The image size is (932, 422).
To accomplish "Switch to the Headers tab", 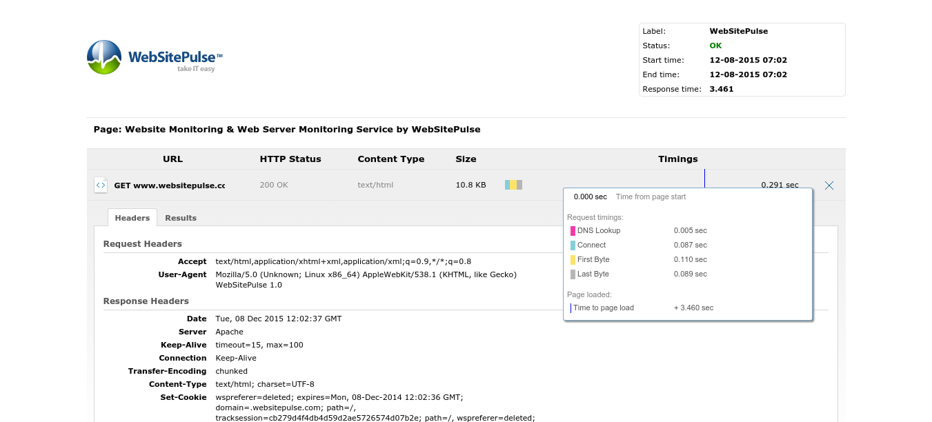I will (132, 218).
